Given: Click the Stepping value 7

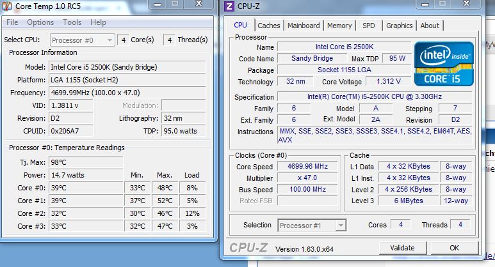Looking at the screenshot, I should 455,109.
